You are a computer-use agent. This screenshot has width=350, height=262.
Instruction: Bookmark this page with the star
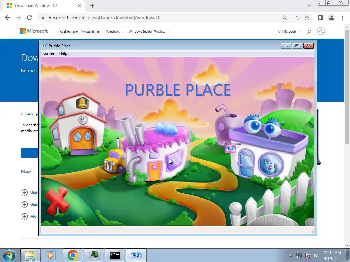[x=307, y=18]
